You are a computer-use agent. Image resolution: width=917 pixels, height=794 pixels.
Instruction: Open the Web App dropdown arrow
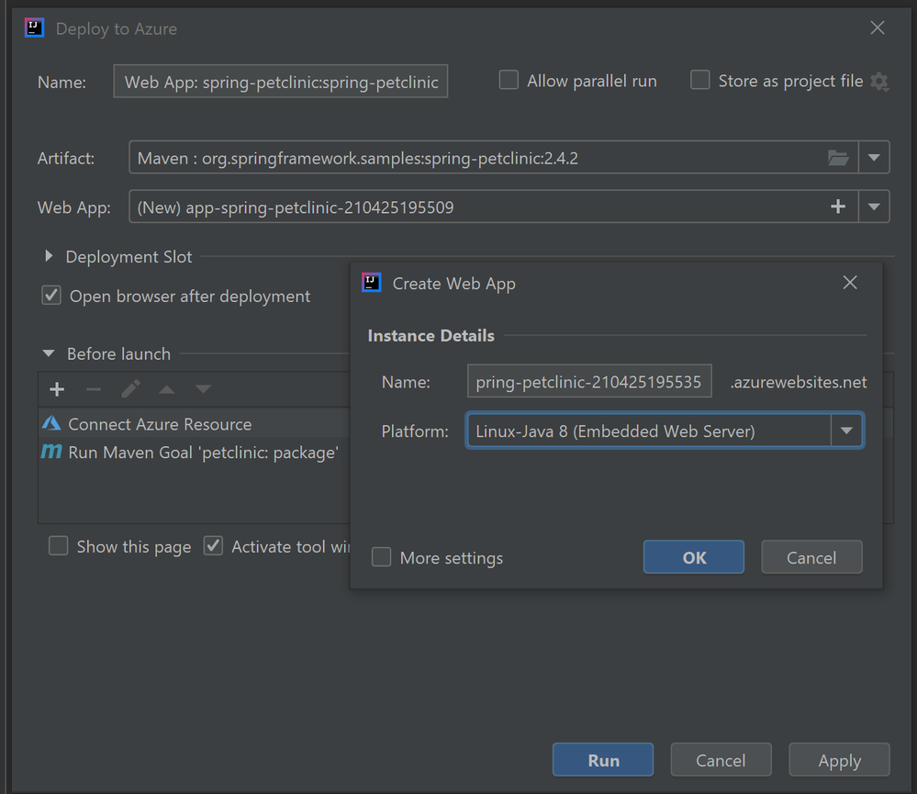pos(874,207)
